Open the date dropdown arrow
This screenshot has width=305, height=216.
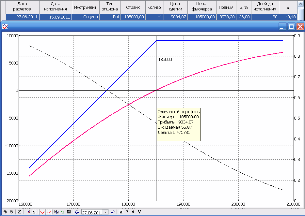tap(105, 212)
